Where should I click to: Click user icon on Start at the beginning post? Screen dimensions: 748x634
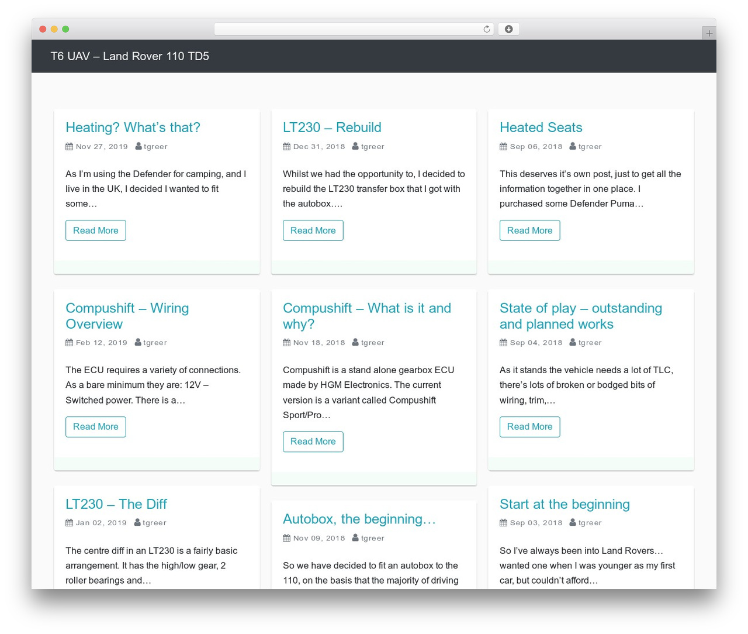pyautogui.click(x=573, y=522)
